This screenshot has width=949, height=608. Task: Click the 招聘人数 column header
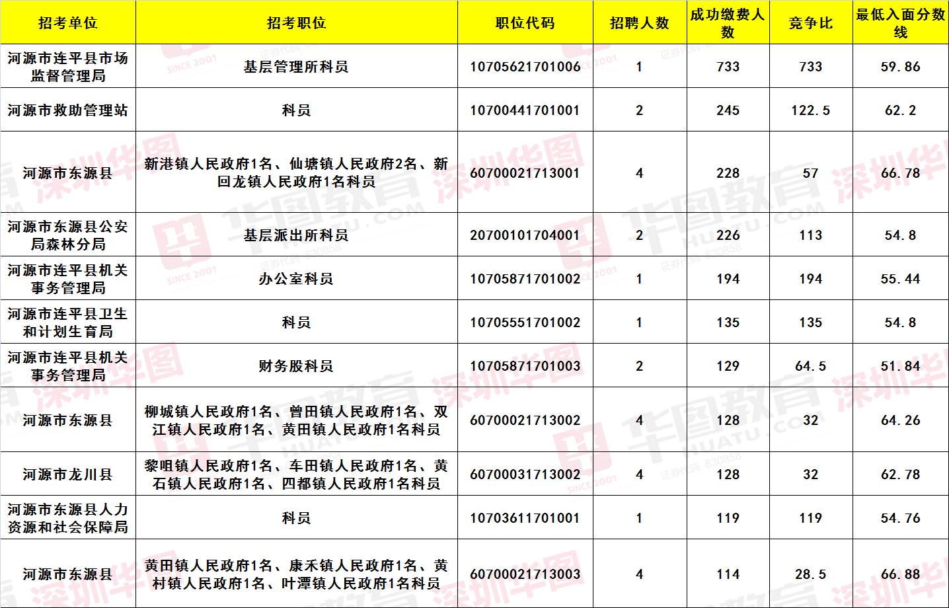click(640, 22)
